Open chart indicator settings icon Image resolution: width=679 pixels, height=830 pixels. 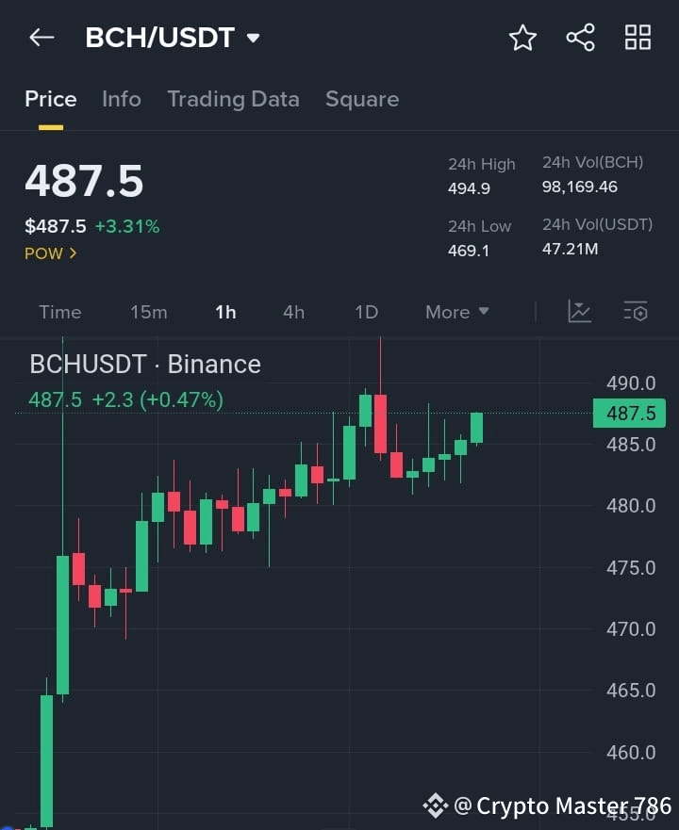pyautogui.click(x=636, y=312)
